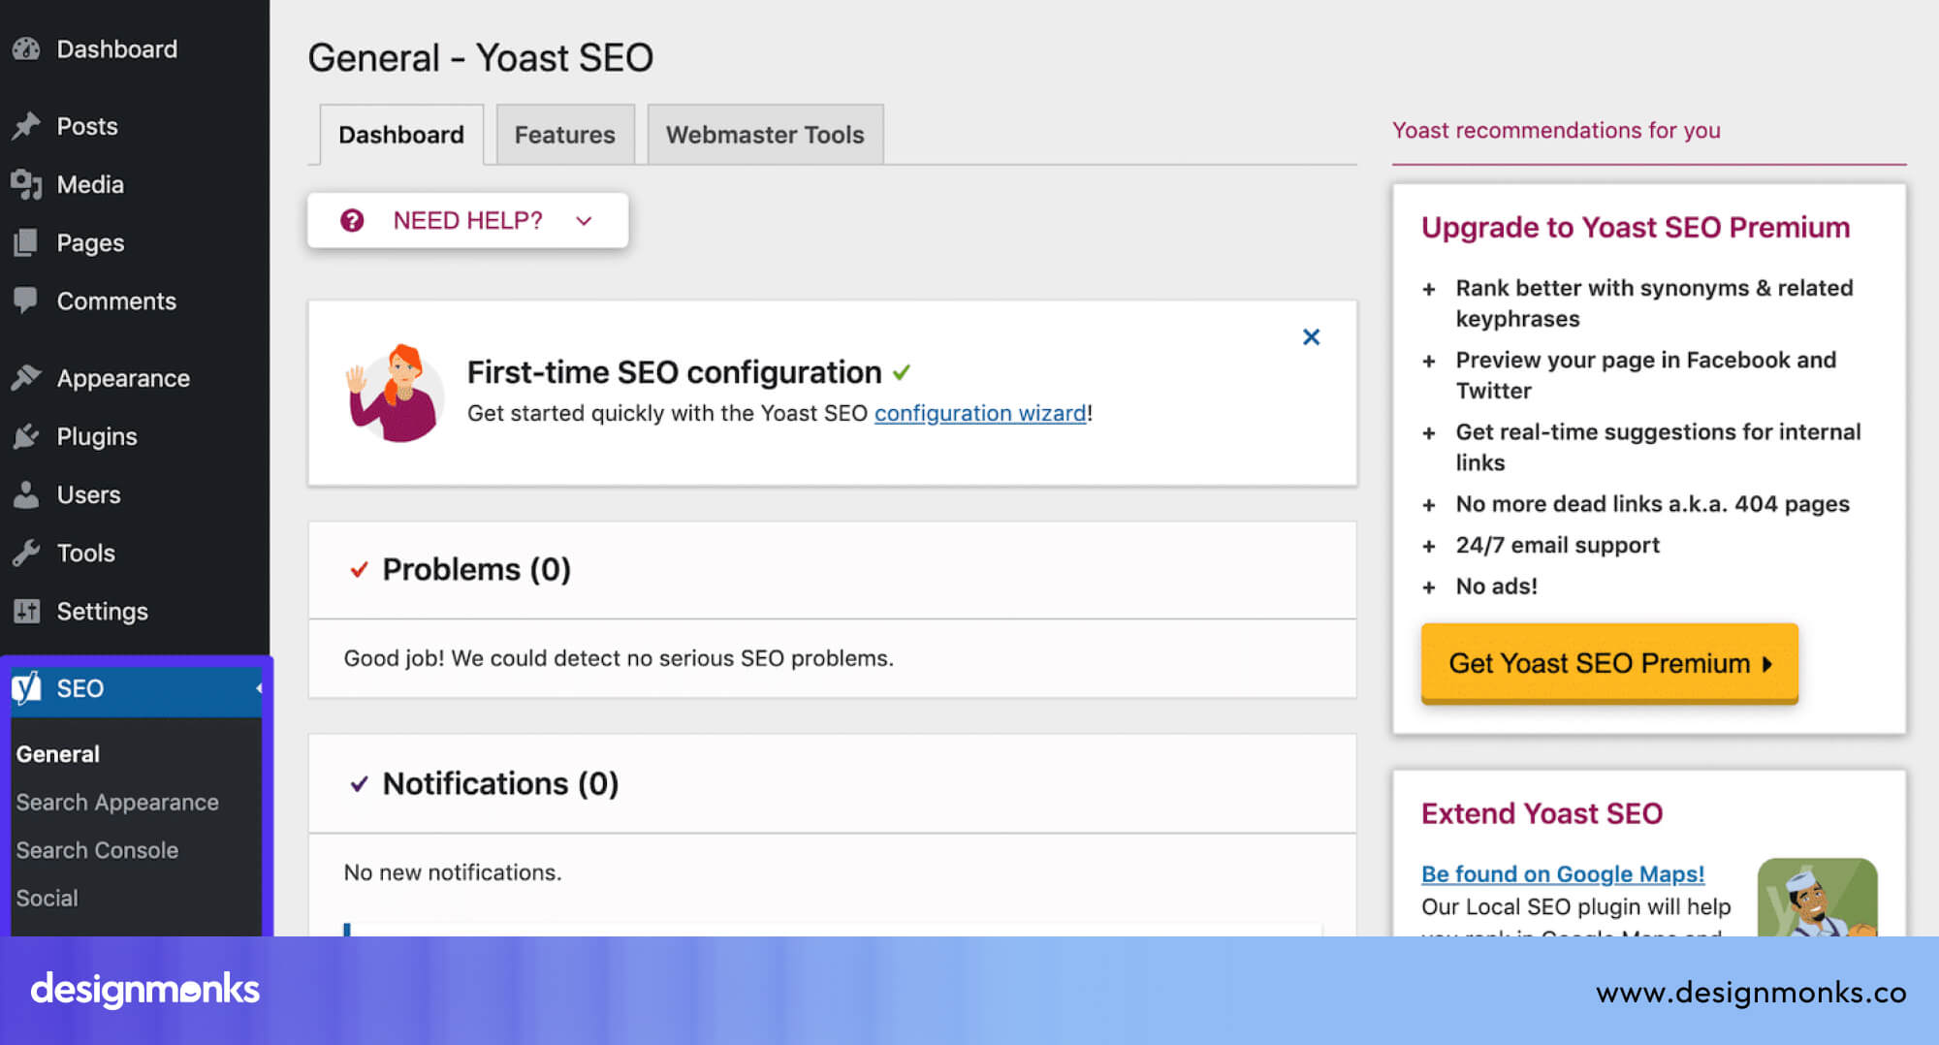
Task: Click the General - Yoast SEO page title
Action: coord(481,58)
